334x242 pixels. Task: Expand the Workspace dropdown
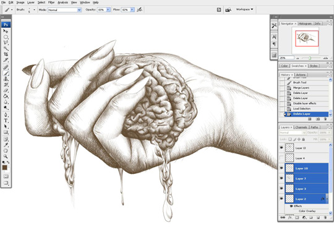coord(244,9)
